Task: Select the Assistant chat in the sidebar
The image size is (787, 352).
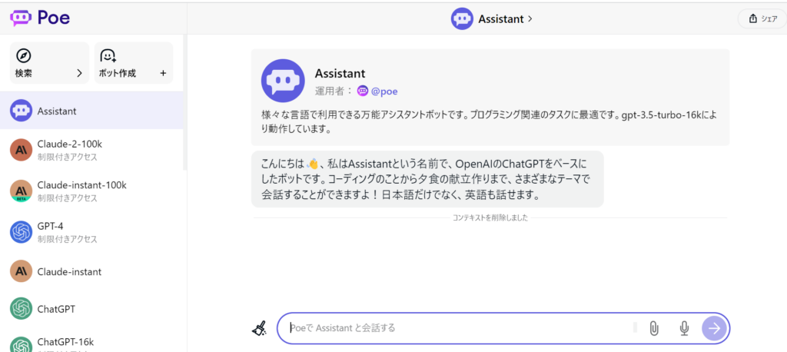Action: point(91,111)
